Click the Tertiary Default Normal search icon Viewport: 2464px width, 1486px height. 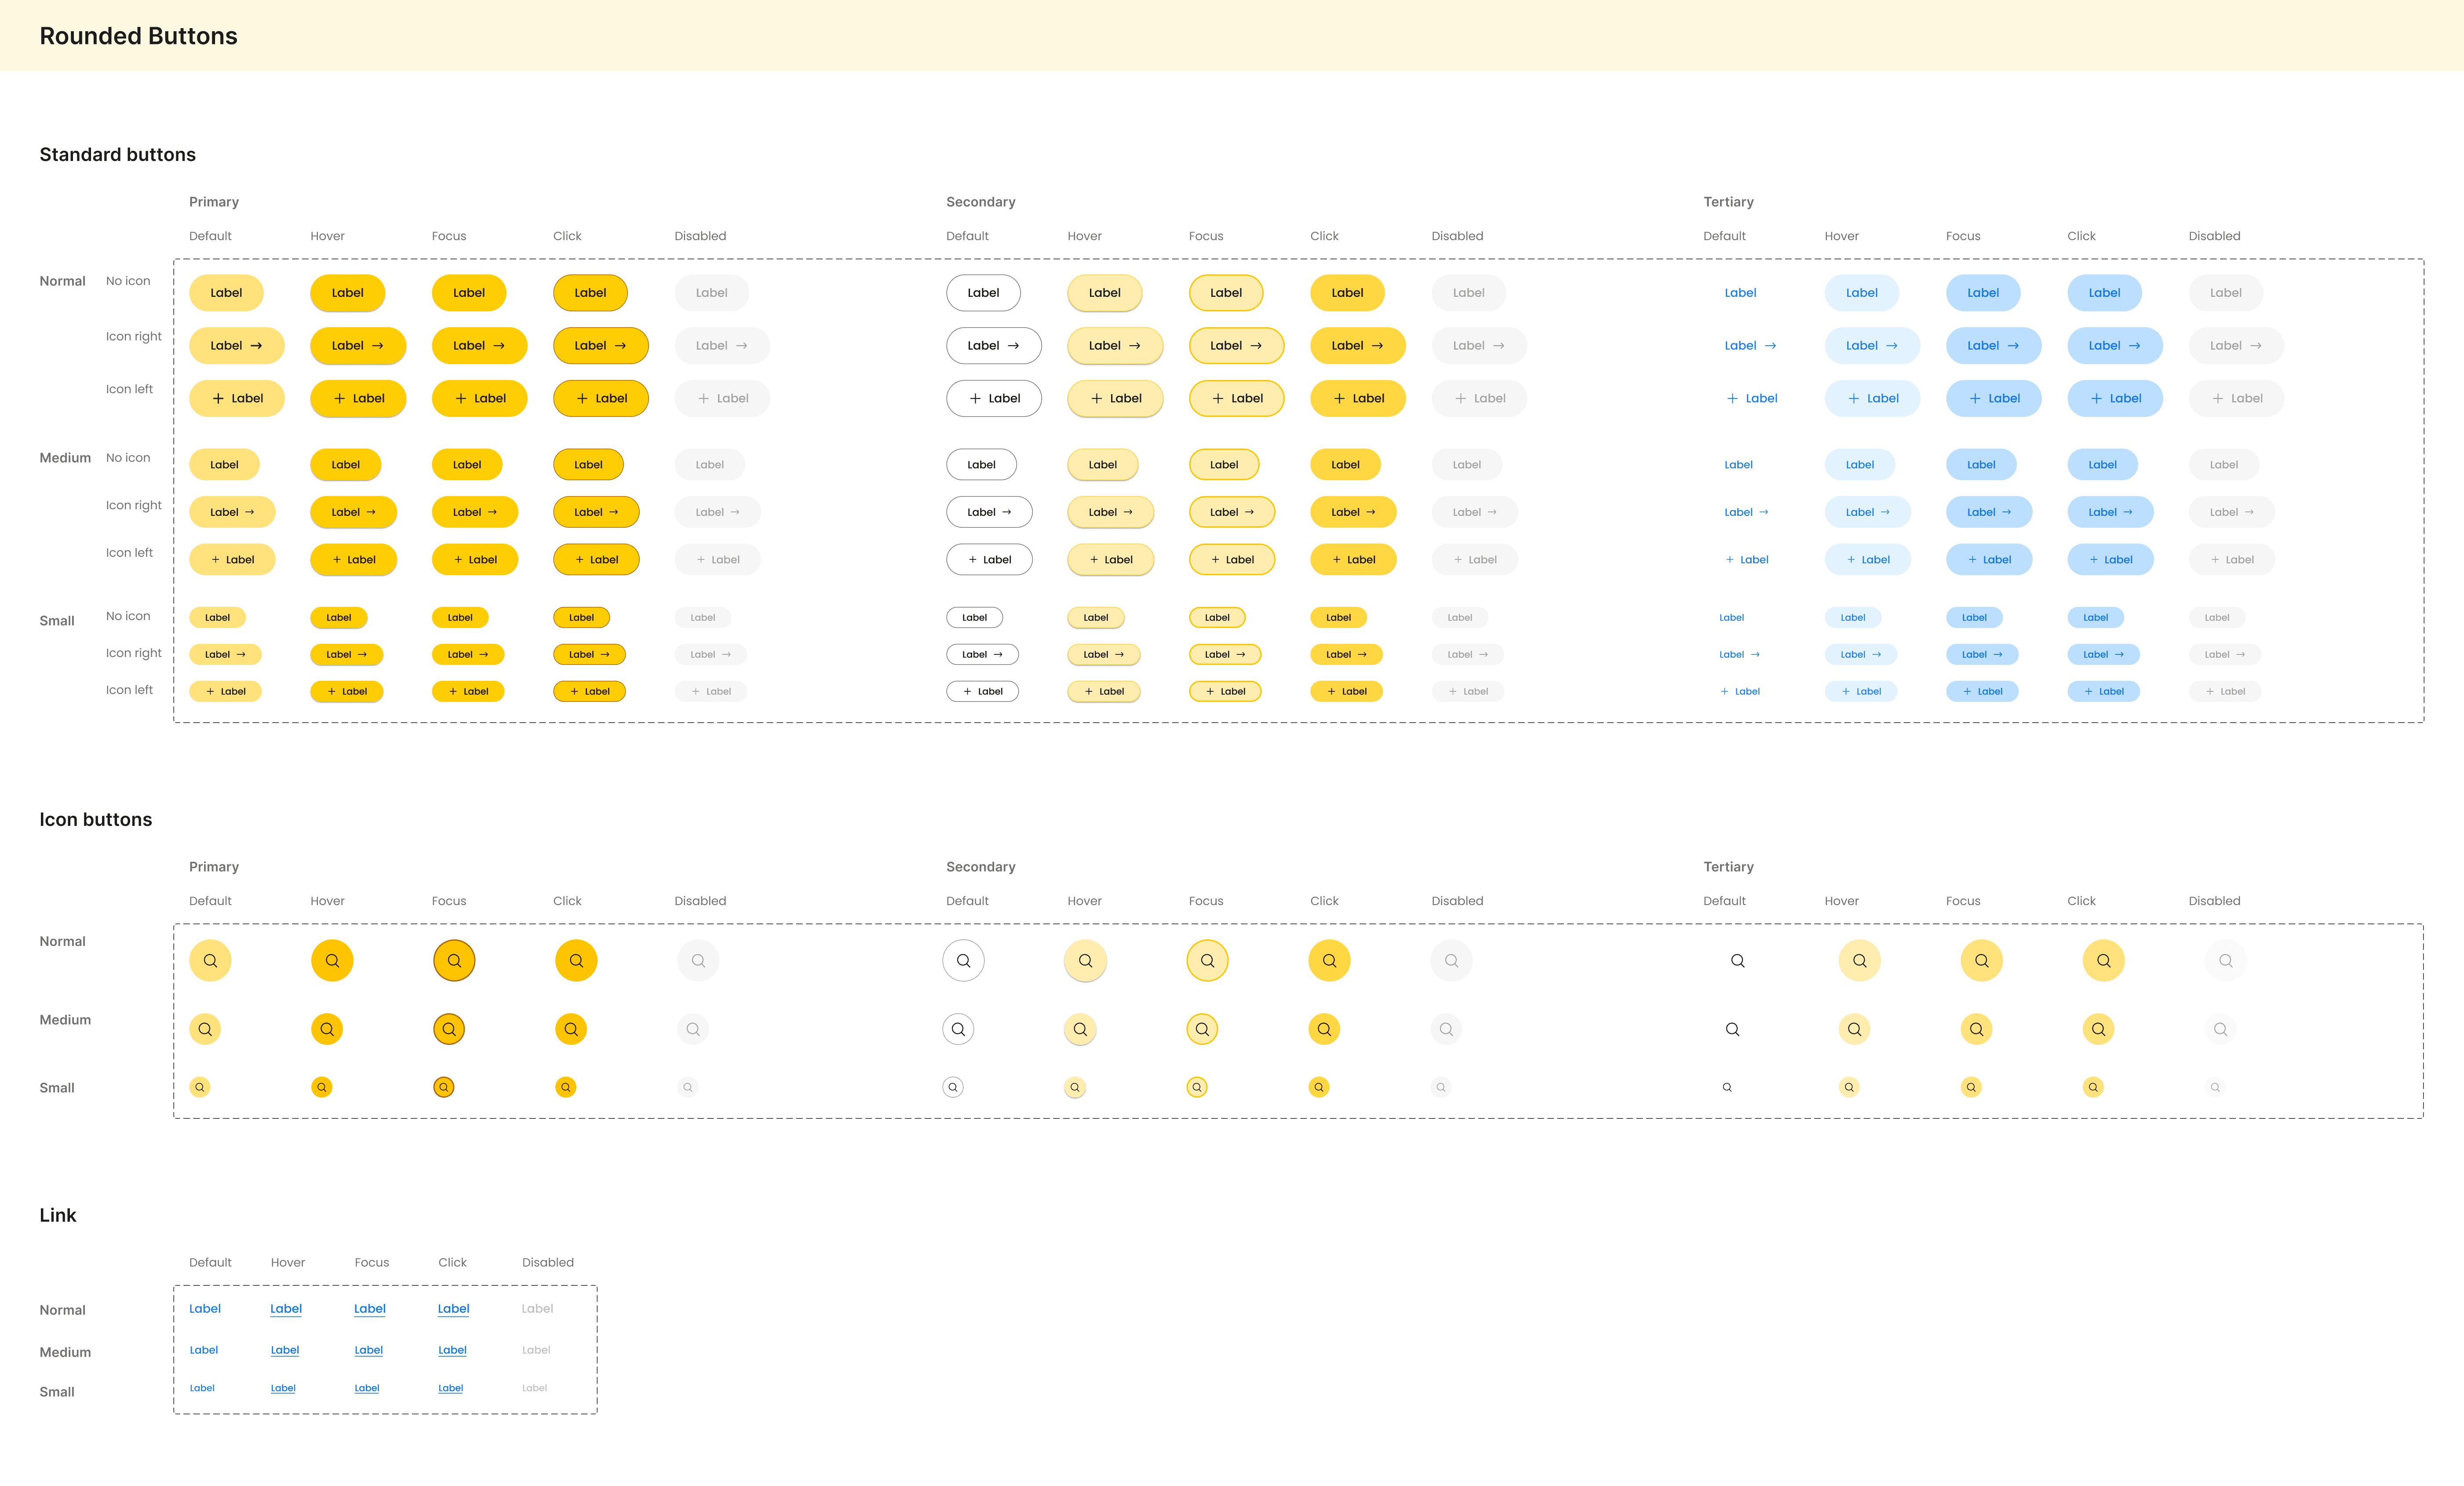1738,960
